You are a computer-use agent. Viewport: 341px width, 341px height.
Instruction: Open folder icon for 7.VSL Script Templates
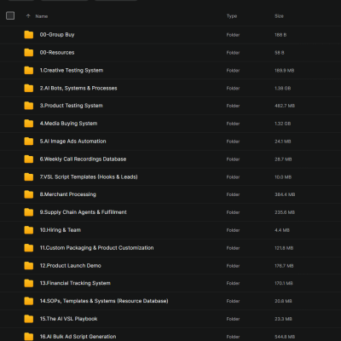pyautogui.click(x=29, y=176)
